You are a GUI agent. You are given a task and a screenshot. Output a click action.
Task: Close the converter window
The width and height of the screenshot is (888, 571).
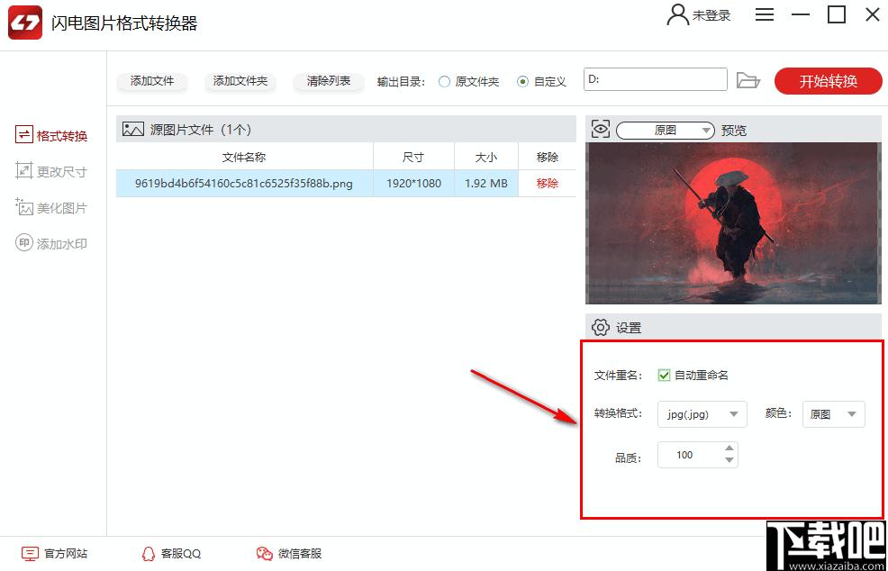[x=872, y=14]
